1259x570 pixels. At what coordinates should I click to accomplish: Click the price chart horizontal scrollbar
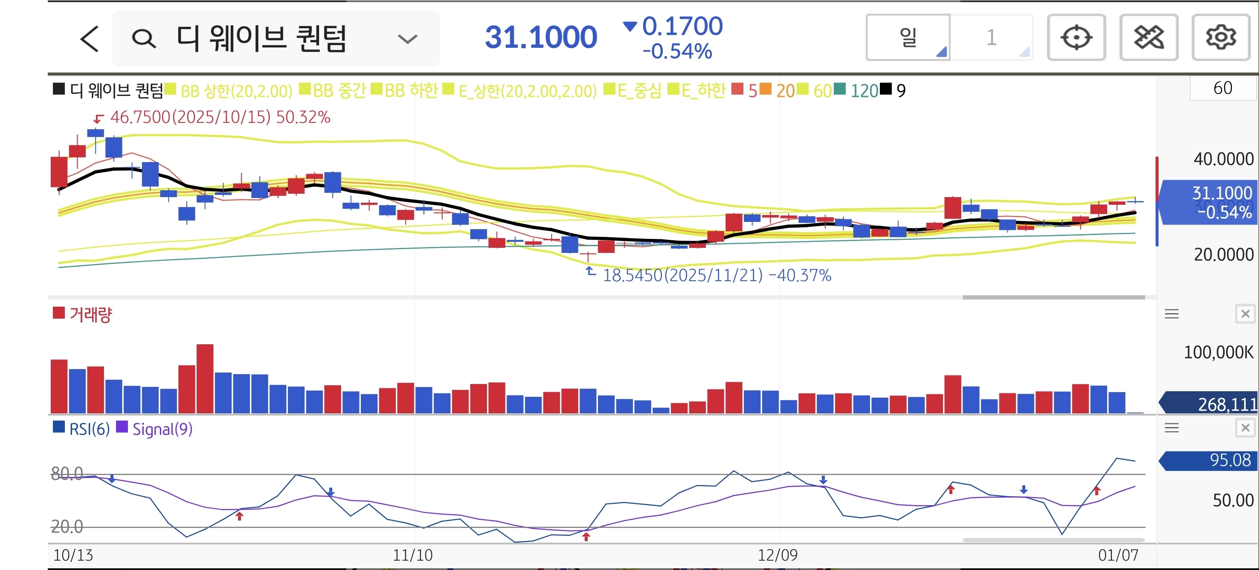(1053, 297)
